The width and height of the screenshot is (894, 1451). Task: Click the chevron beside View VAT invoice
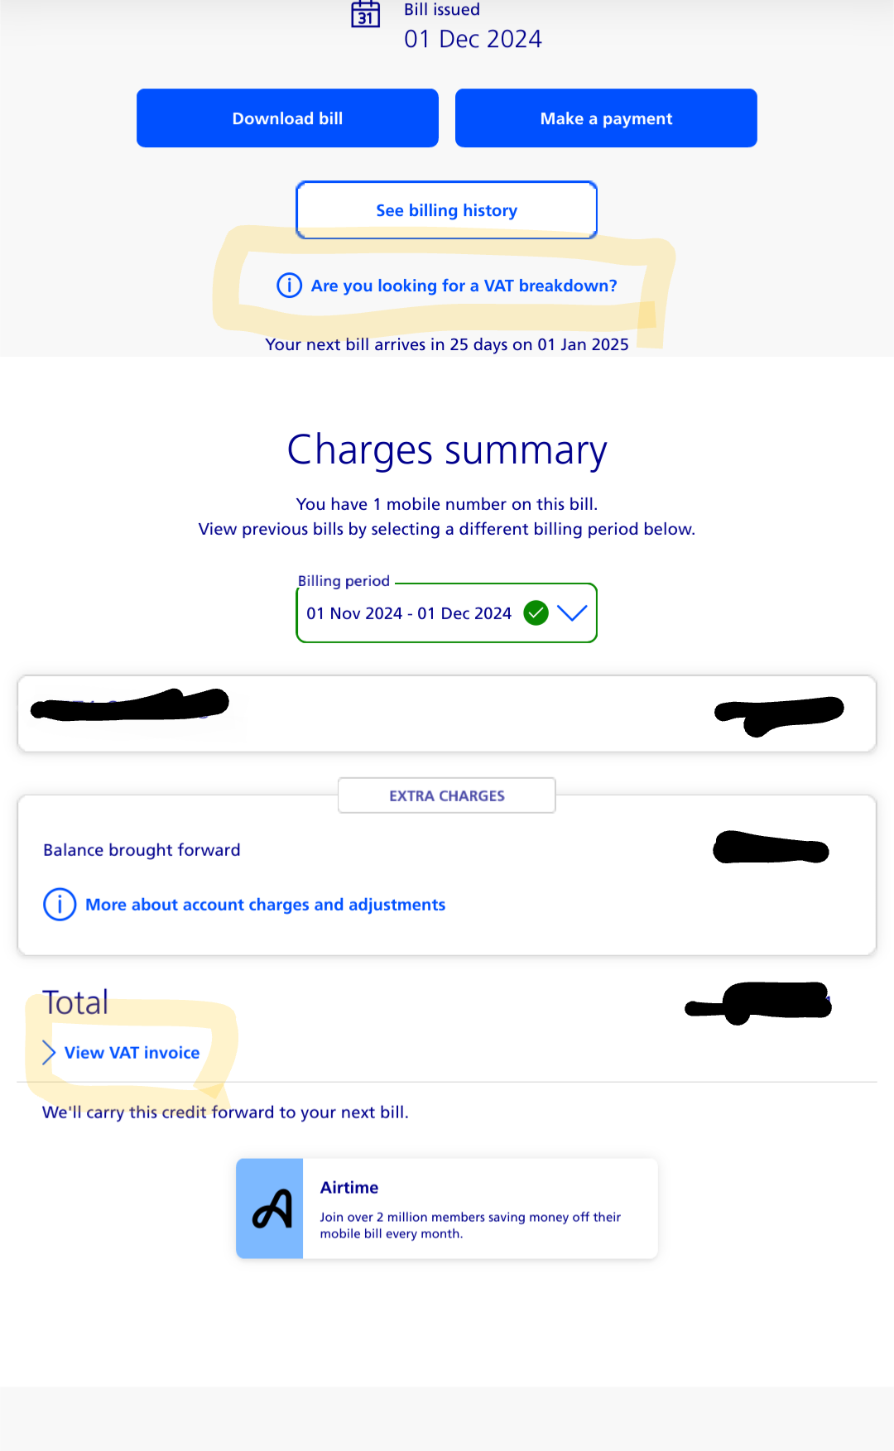click(x=47, y=1052)
